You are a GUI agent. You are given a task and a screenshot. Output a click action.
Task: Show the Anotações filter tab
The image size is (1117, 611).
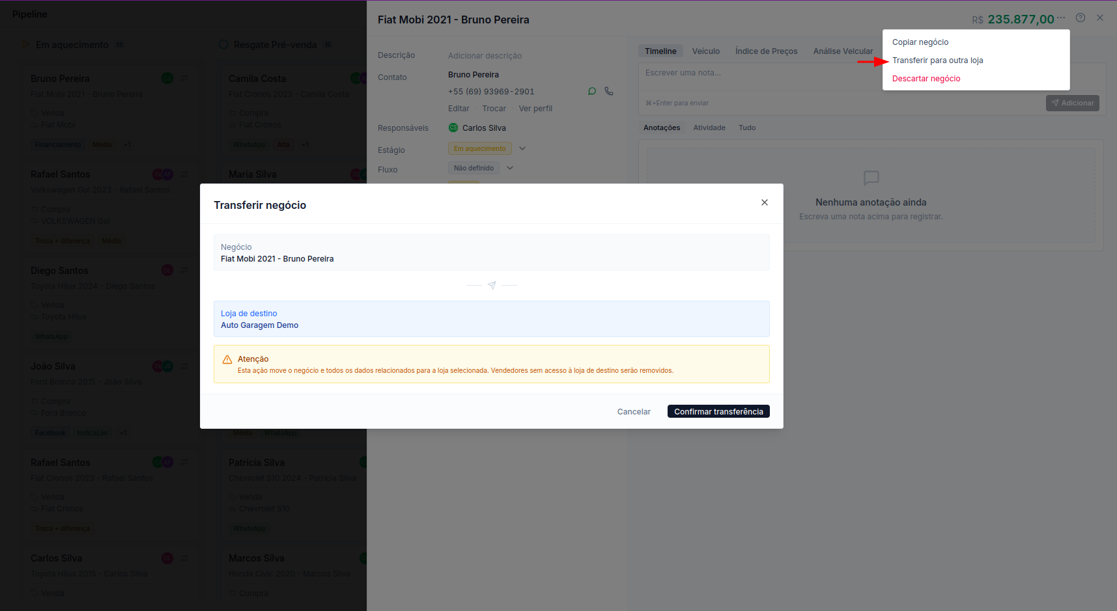click(662, 128)
